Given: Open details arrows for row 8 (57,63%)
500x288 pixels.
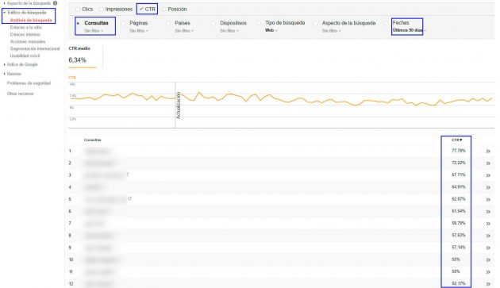Looking at the screenshot, I should coord(488,236).
